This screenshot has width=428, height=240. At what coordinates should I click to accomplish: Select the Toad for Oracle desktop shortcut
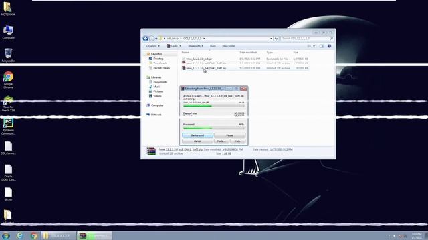coord(8,104)
